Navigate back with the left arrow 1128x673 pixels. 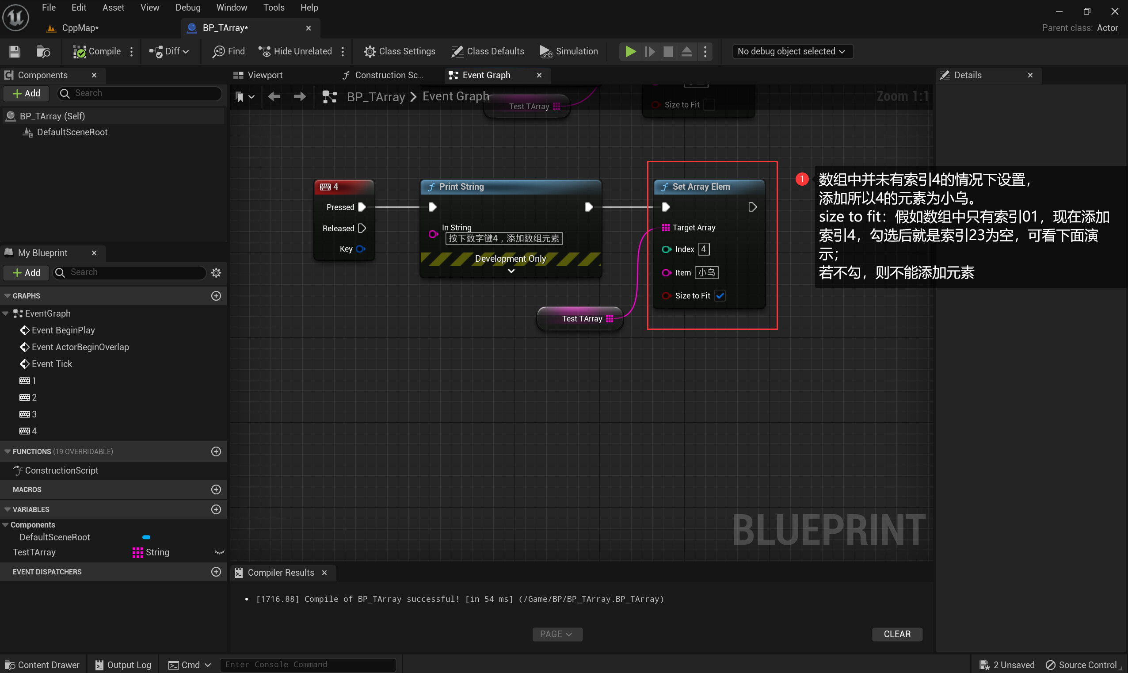pos(274,96)
